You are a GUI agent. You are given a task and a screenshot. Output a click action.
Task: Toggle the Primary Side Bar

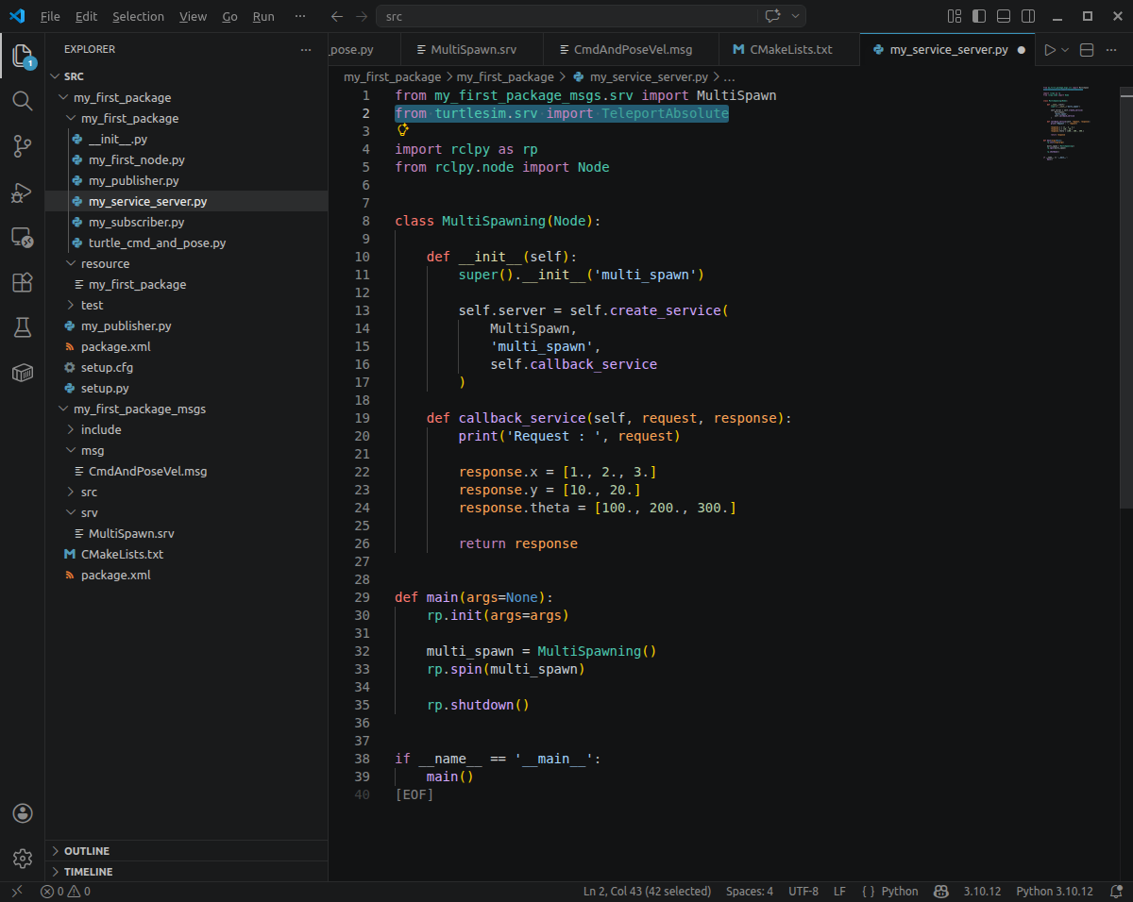pos(979,16)
